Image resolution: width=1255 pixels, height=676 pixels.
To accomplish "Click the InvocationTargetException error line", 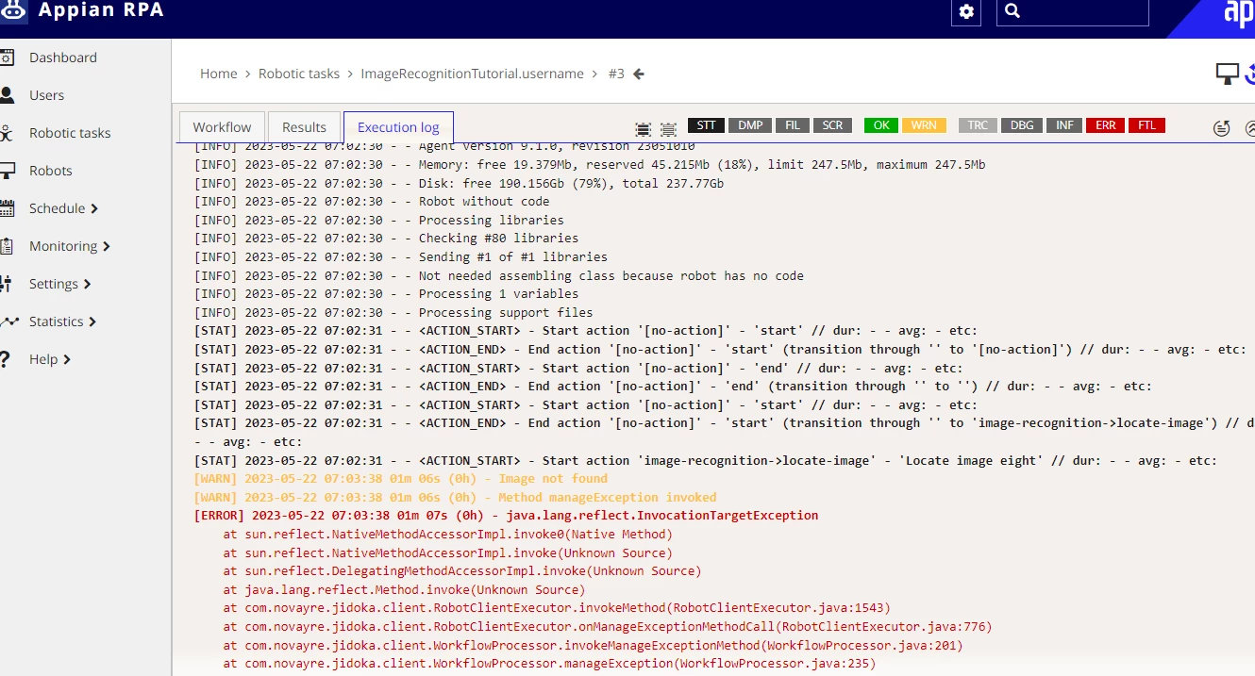I will click(506, 516).
